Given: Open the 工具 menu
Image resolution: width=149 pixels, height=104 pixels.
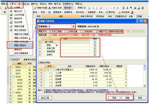Looking at the screenshot, I should 13,4.
